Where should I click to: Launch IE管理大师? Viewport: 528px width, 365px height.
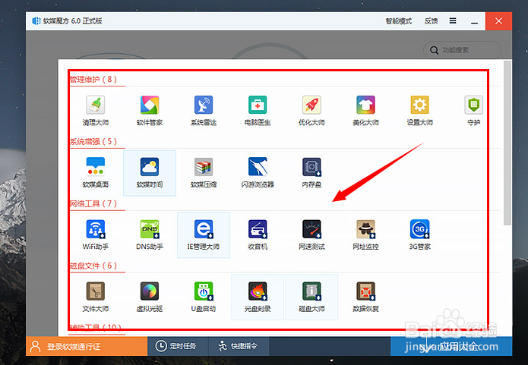(x=204, y=234)
